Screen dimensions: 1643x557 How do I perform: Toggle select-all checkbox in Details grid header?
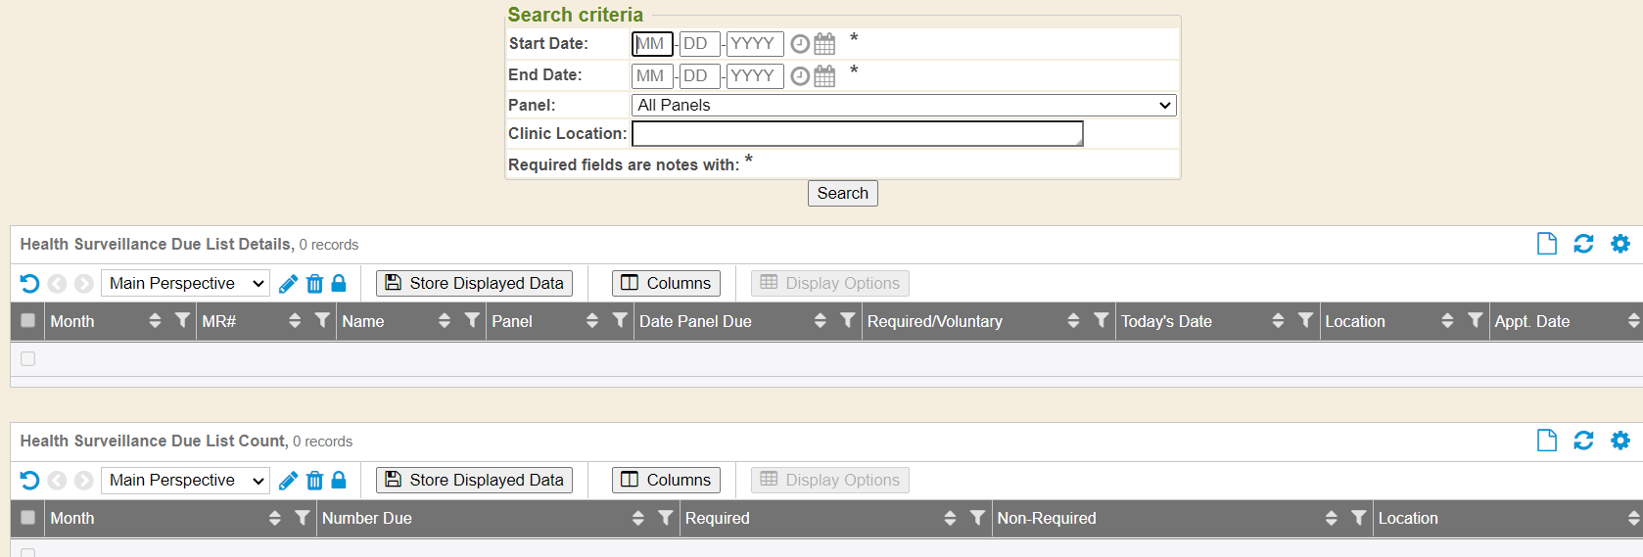[27, 320]
